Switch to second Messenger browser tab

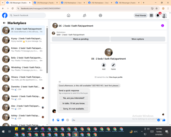45,3
